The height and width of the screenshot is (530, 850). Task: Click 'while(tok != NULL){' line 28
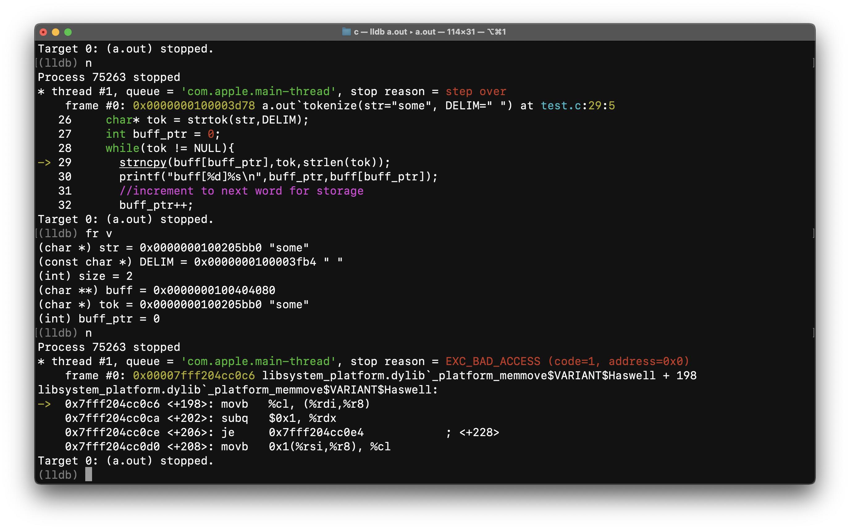pyautogui.click(x=170, y=148)
